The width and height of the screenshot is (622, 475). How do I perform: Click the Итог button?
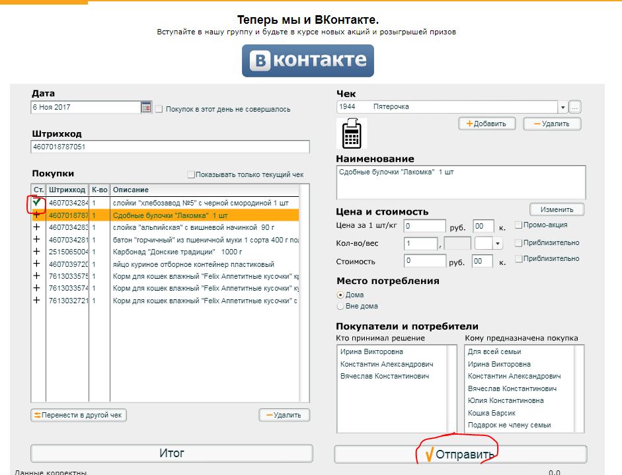pos(172,453)
